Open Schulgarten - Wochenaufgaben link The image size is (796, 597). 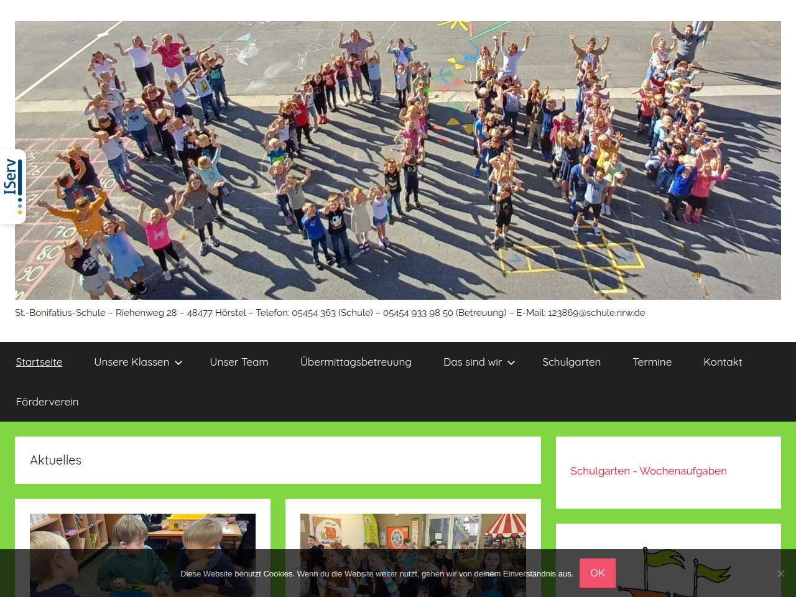click(x=648, y=471)
